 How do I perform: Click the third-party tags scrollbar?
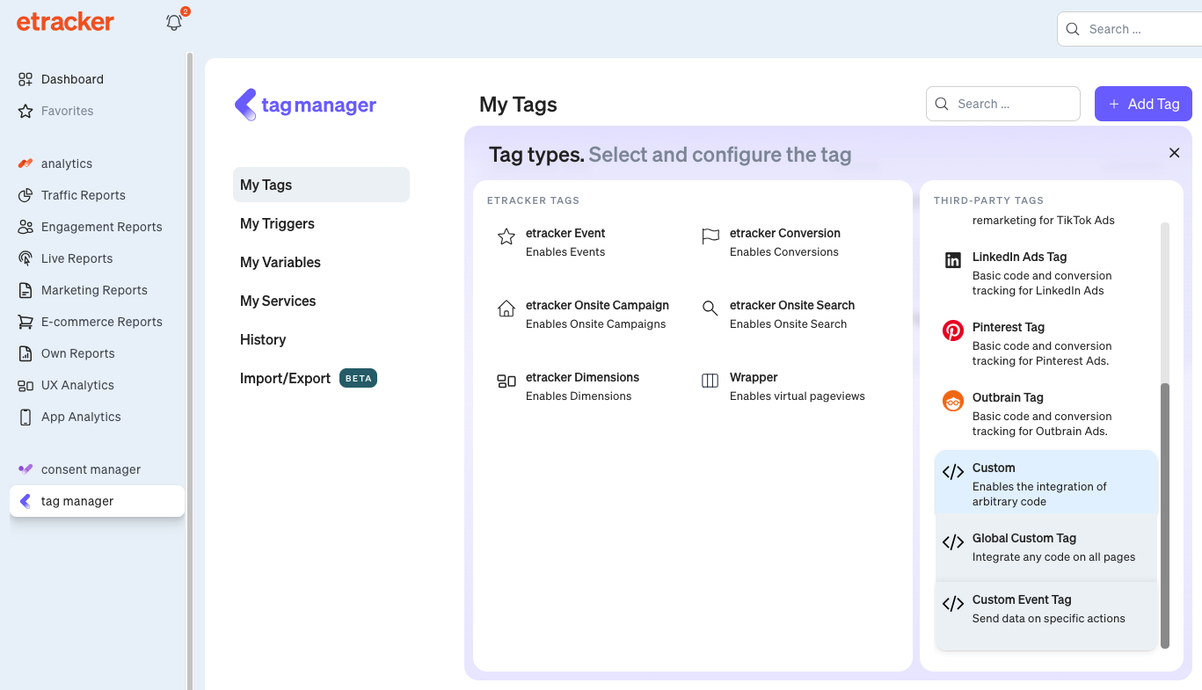[1165, 515]
